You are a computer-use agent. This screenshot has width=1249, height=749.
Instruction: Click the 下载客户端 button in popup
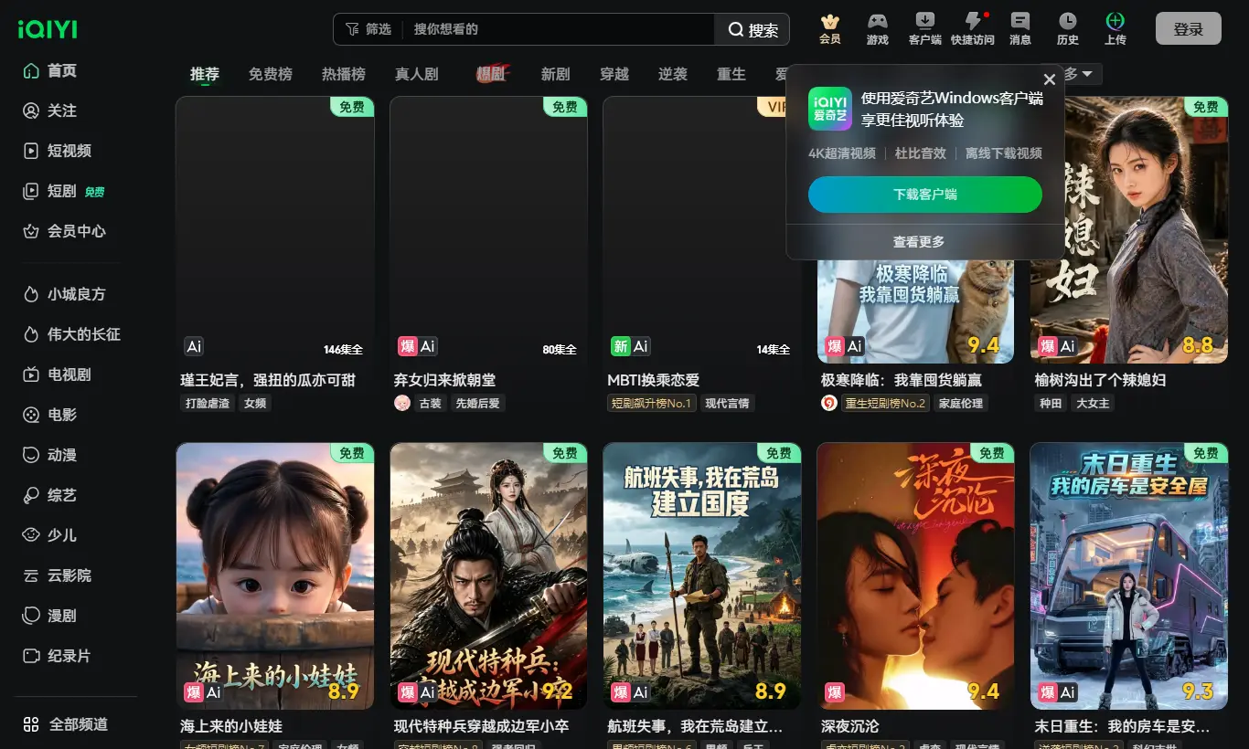[925, 195]
